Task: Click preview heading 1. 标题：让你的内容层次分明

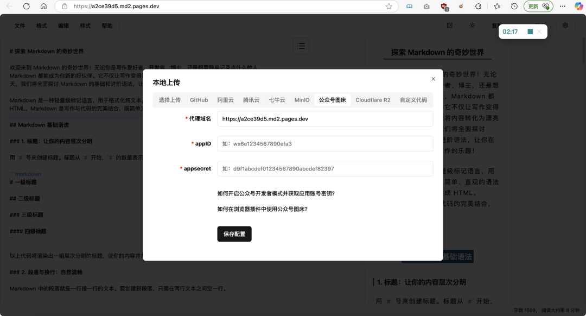Action: [422, 282]
